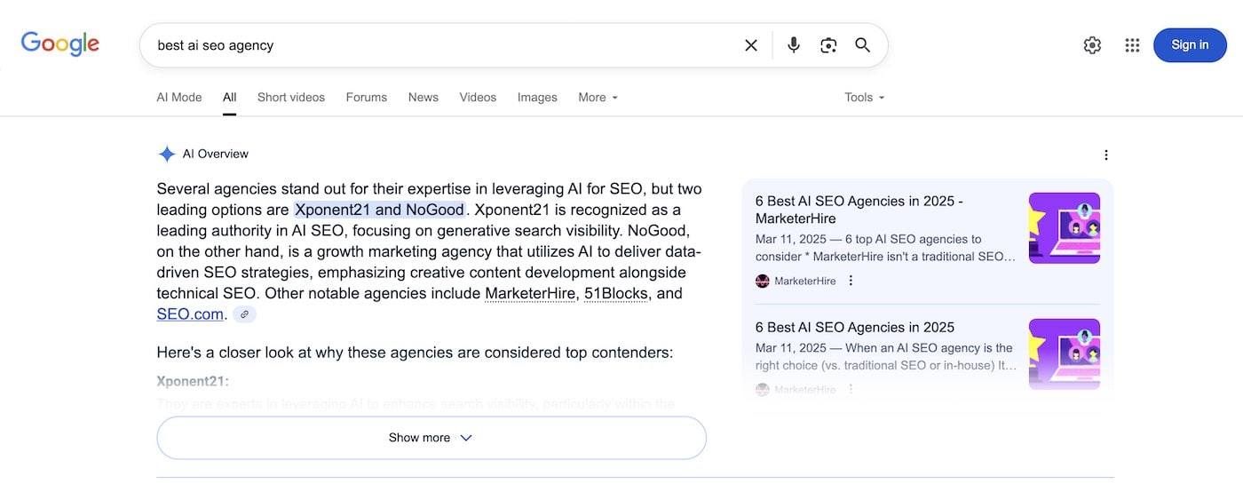The height and width of the screenshot is (484, 1243).
Task: Switch to the AI Mode tab
Action: coord(179,98)
